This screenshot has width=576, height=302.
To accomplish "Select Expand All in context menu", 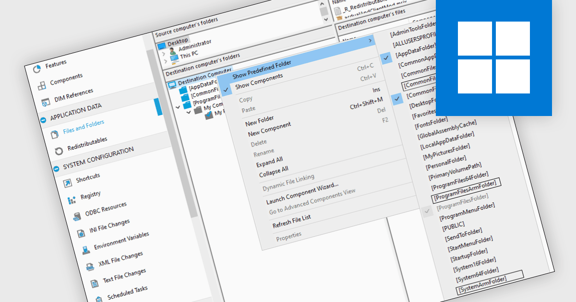I will click(x=269, y=162).
